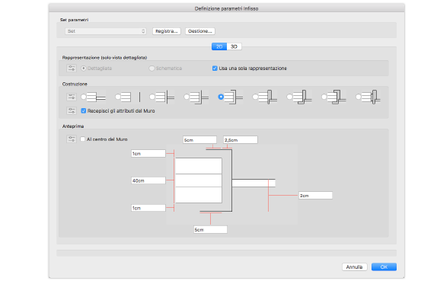The height and width of the screenshot is (284, 437).
Task: Select the Schematica radio button
Action: [x=152, y=69]
